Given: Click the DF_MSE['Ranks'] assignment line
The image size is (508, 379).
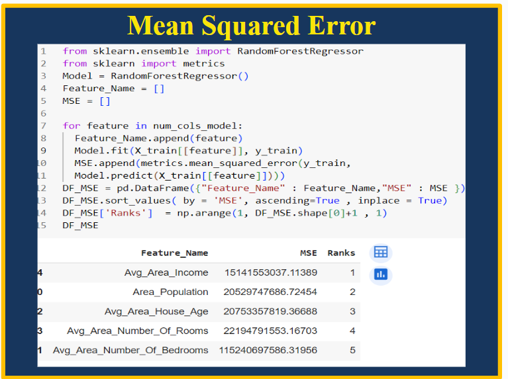Looking at the screenshot, I should click(x=225, y=213).
